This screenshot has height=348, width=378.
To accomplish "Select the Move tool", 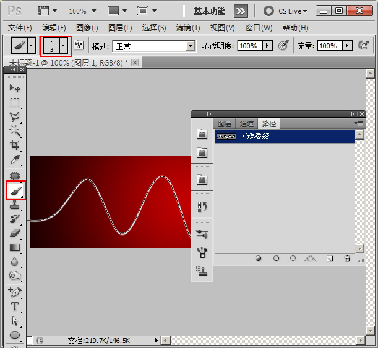I will (15, 88).
